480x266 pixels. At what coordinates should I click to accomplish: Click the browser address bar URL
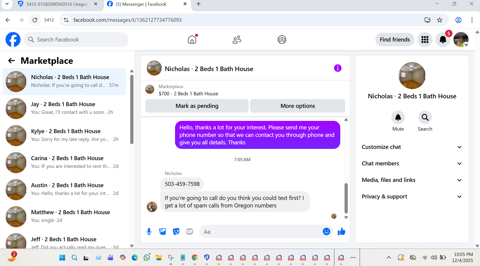(127, 20)
